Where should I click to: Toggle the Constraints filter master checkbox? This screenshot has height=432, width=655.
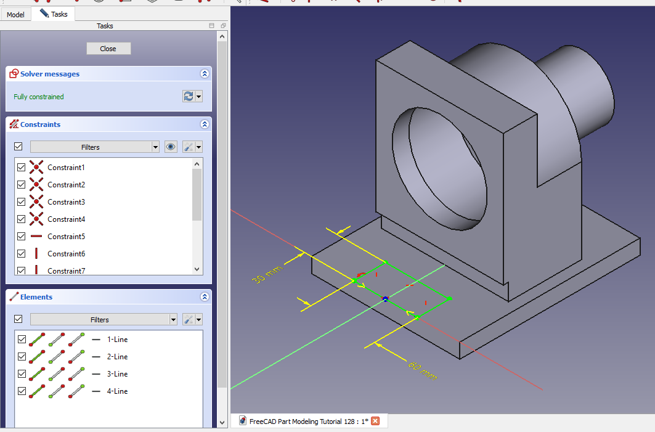click(x=18, y=147)
